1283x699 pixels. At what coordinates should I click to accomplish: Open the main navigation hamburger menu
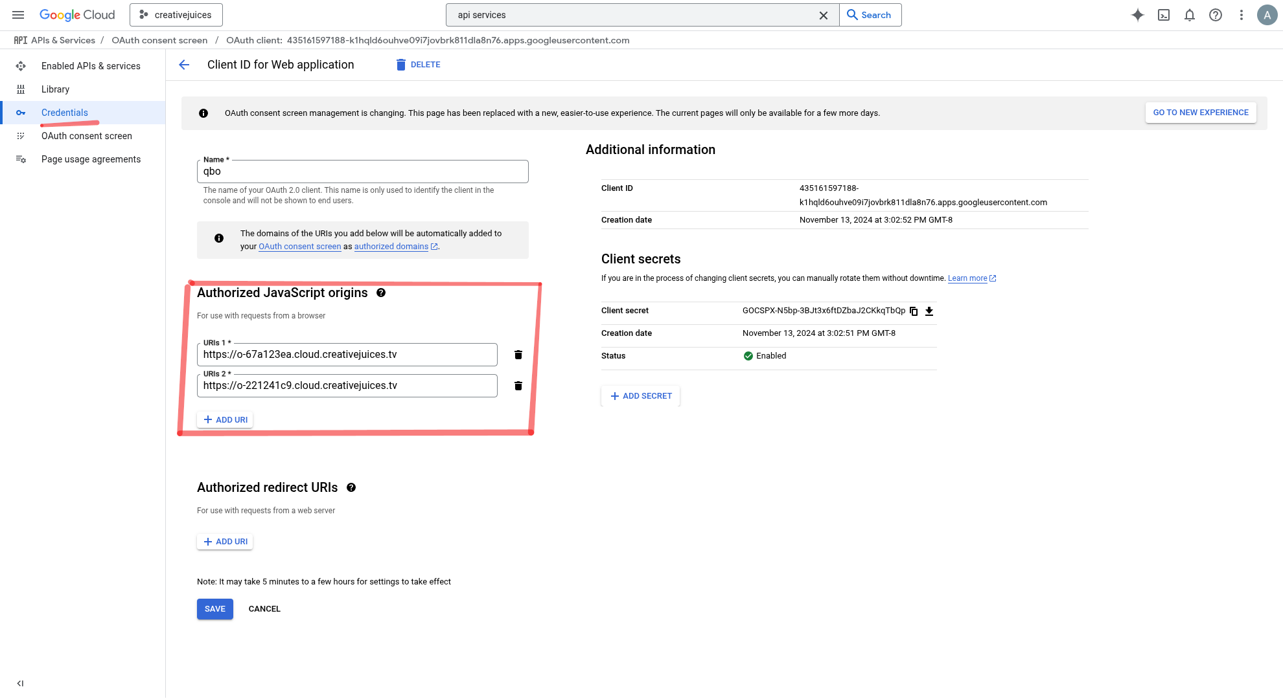coord(18,15)
